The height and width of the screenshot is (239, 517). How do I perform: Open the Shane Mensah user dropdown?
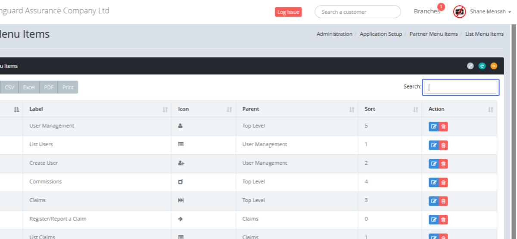(490, 12)
